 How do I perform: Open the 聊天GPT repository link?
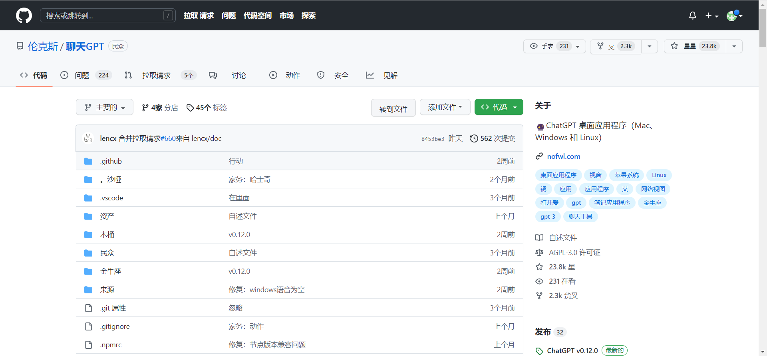[x=85, y=47]
